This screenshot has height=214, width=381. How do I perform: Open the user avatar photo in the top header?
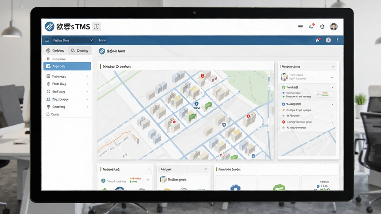click(x=334, y=26)
